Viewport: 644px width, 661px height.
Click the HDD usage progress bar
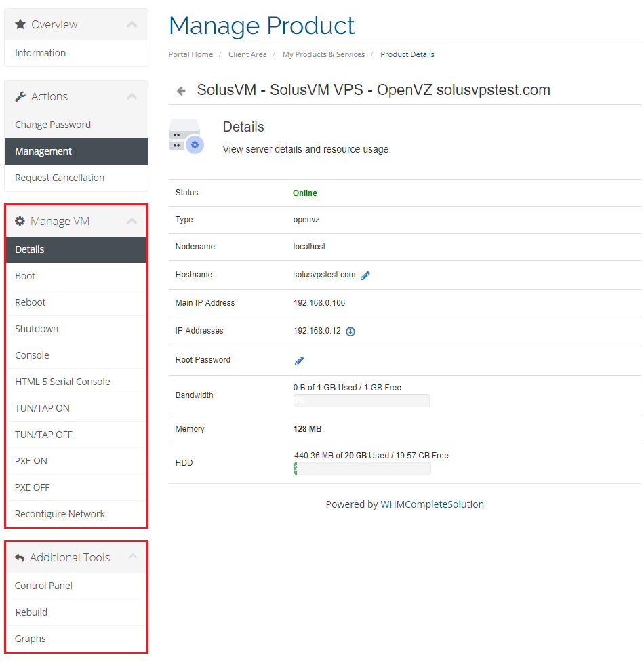[x=363, y=468]
